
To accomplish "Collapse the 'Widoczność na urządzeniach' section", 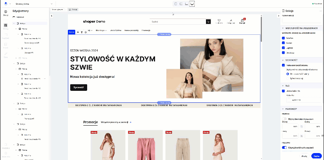I will [x=283, y=28].
